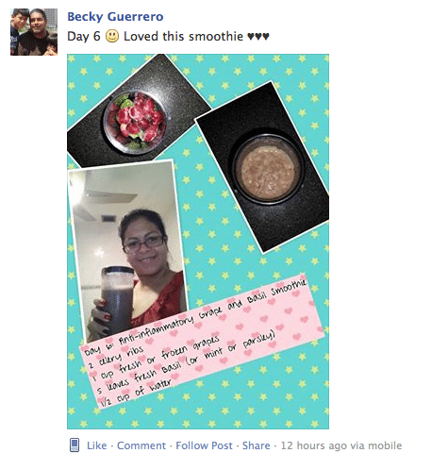This screenshot has height=453, width=448.
Task: Click the 1/2 cup of water recipe line
Action: click(x=136, y=394)
